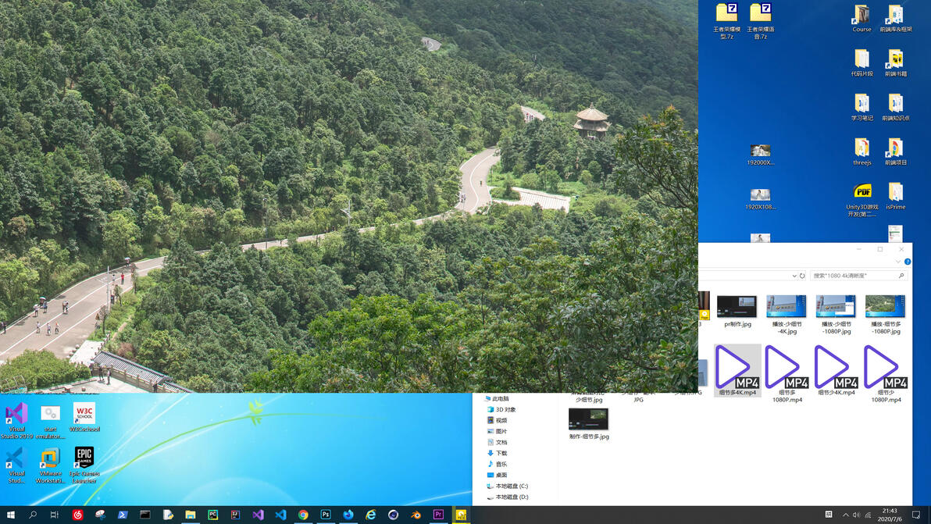
Task: Open taskbar search magnifier
Action: [x=33, y=515]
